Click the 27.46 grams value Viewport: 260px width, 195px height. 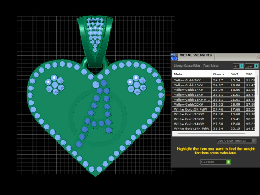click(218, 109)
